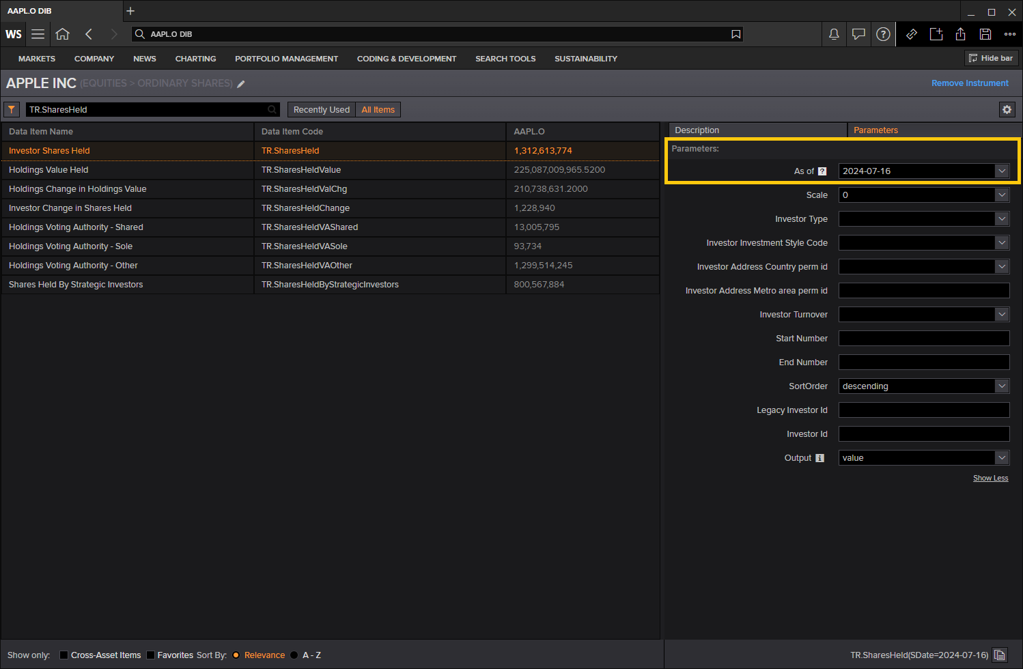Image resolution: width=1023 pixels, height=669 pixels.
Task: Click the As of help icon
Action: tap(822, 171)
